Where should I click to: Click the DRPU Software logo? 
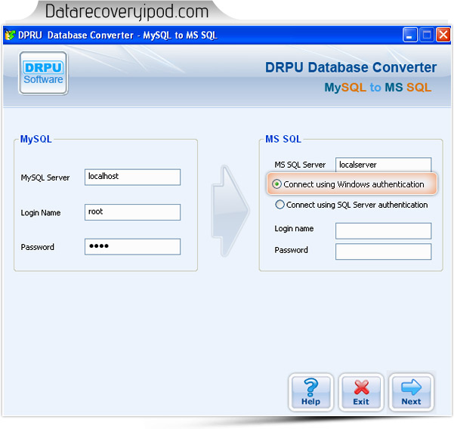pyautogui.click(x=43, y=73)
